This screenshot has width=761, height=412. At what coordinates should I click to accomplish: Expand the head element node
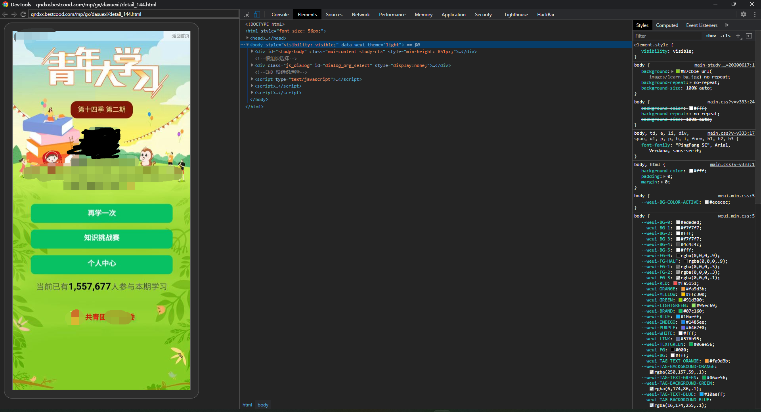[x=247, y=38]
